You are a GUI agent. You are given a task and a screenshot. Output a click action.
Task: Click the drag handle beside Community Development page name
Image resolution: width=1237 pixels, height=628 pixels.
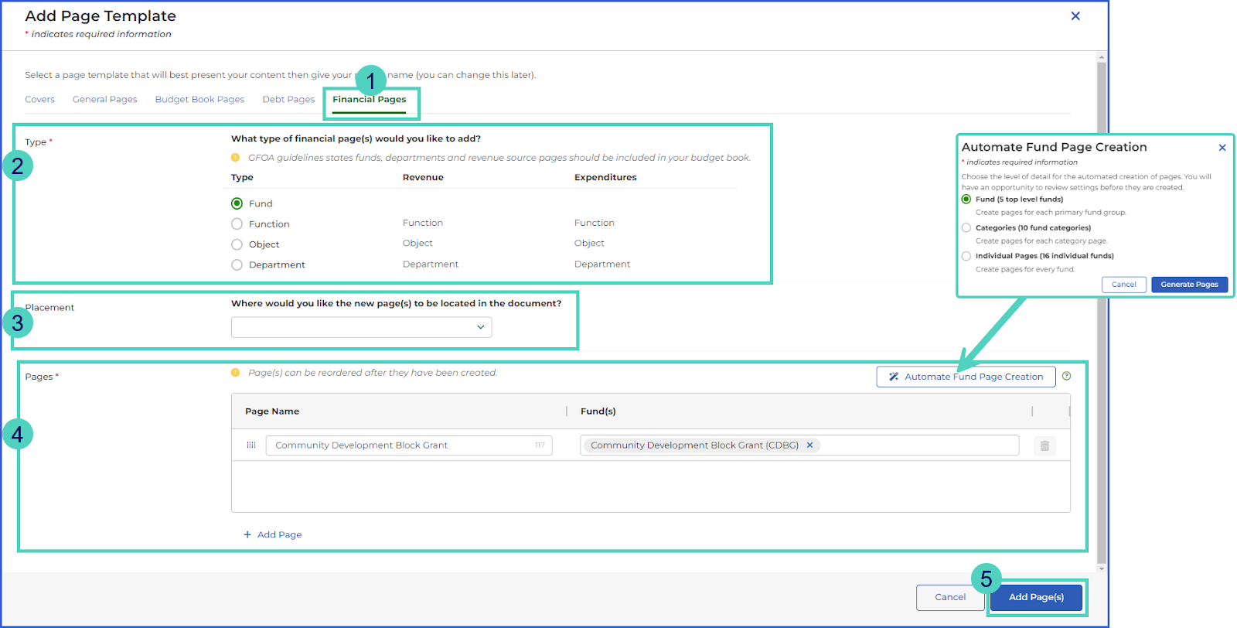[251, 445]
